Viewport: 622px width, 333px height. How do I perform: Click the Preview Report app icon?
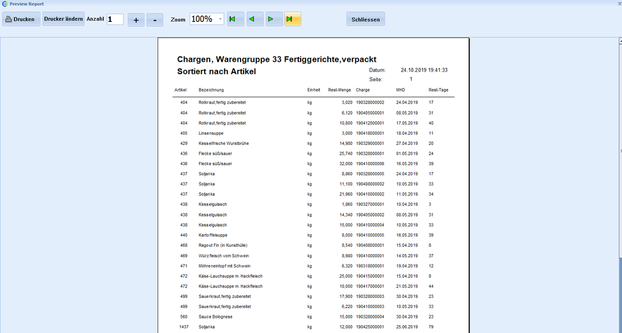5,4
